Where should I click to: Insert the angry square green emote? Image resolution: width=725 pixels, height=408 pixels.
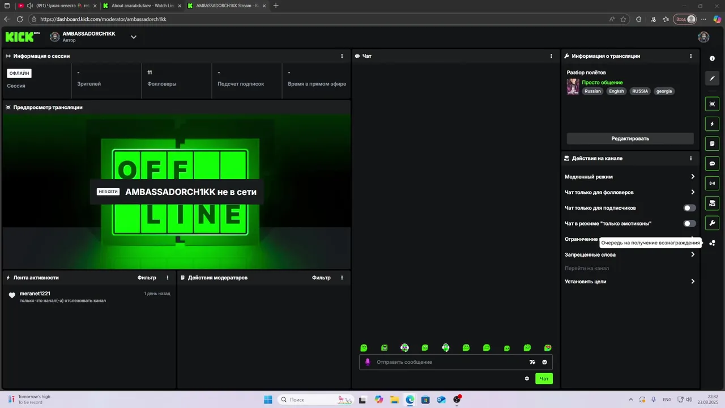[x=384, y=348]
